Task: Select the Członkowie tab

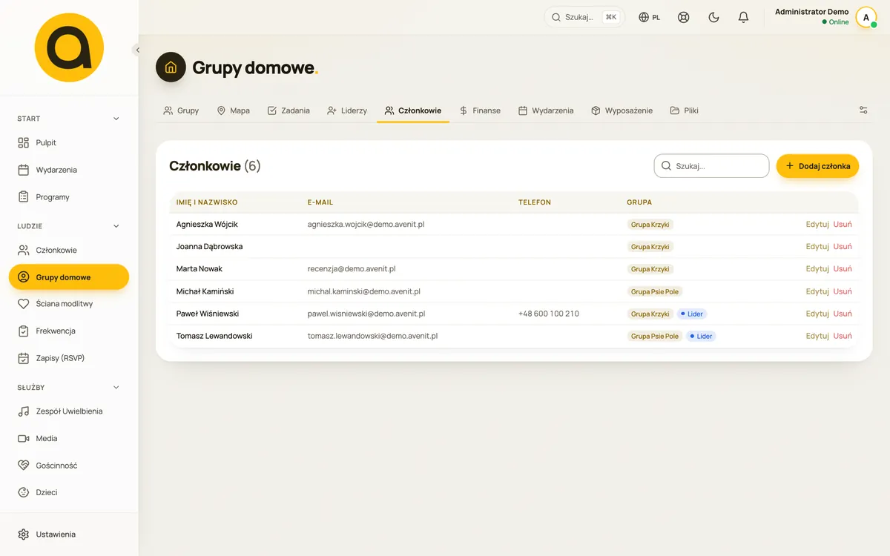Action: pos(413,110)
